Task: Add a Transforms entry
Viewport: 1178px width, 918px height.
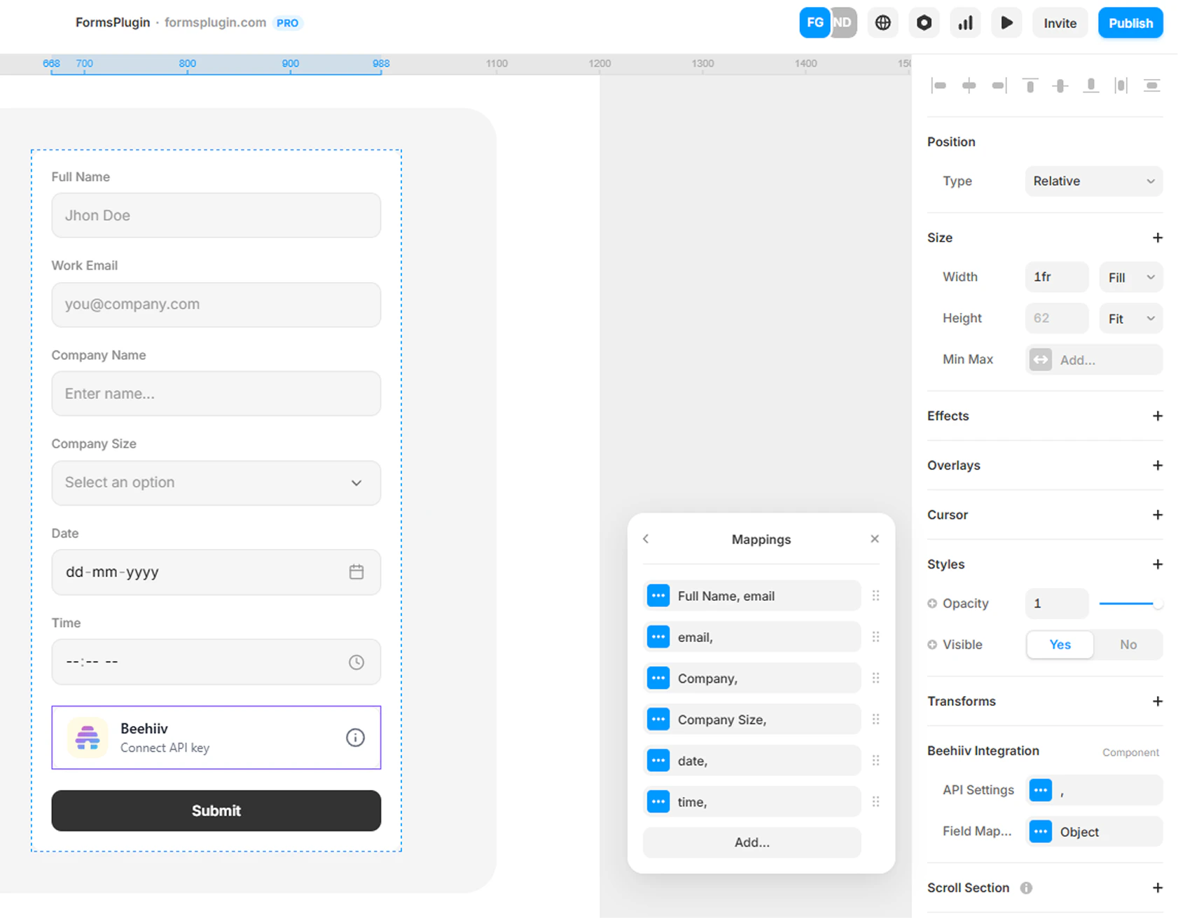Action: (x=1157, y=702)
